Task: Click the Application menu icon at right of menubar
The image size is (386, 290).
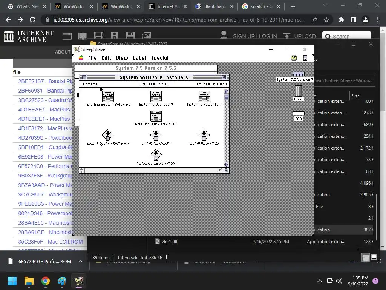Action: pyautogui.click(x=305, y=58)
